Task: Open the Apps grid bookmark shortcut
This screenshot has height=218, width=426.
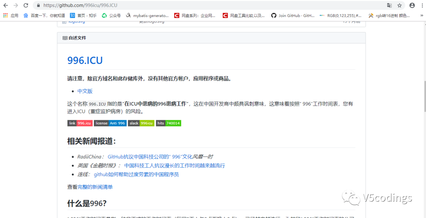Action: click(11, 16)
